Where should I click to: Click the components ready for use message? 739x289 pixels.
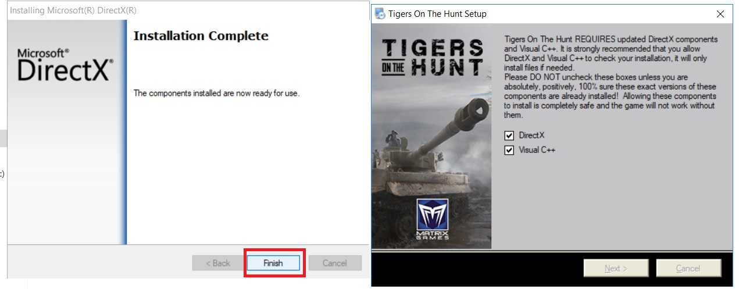point(216,93)
